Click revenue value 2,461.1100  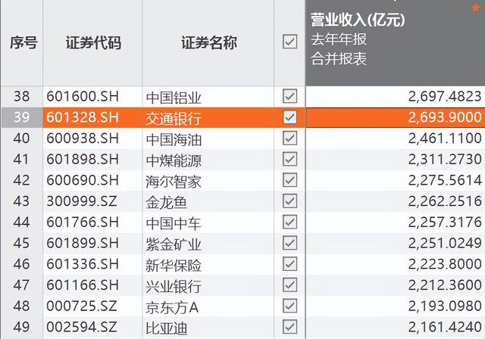coord(445,138)
